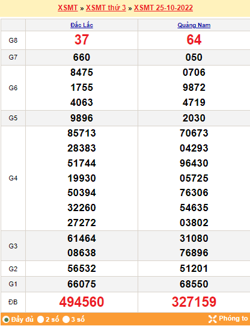Viewport: 250px width, 326px height.
Task: Click the Đắc Lắc G7 number 660
Action: (x=82, y=57)
